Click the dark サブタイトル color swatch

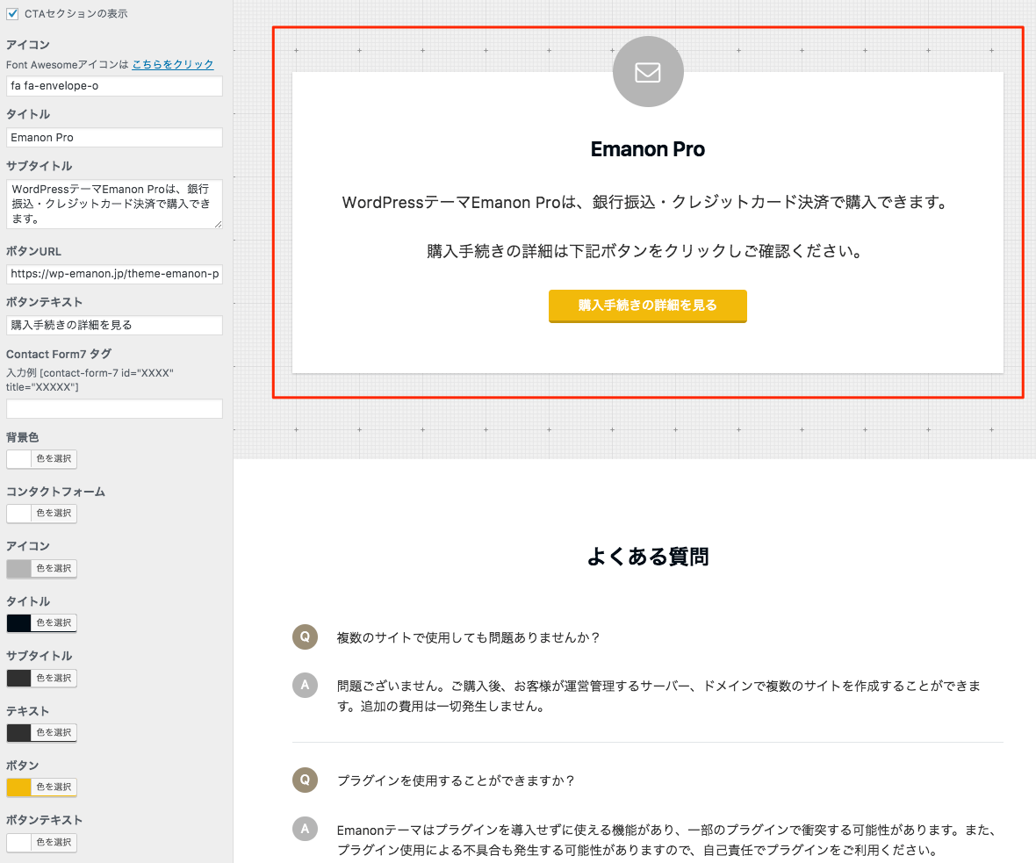18,678
